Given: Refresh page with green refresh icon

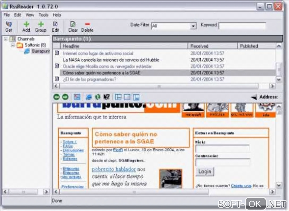Looking at the screenshot, I should (98, 97).
